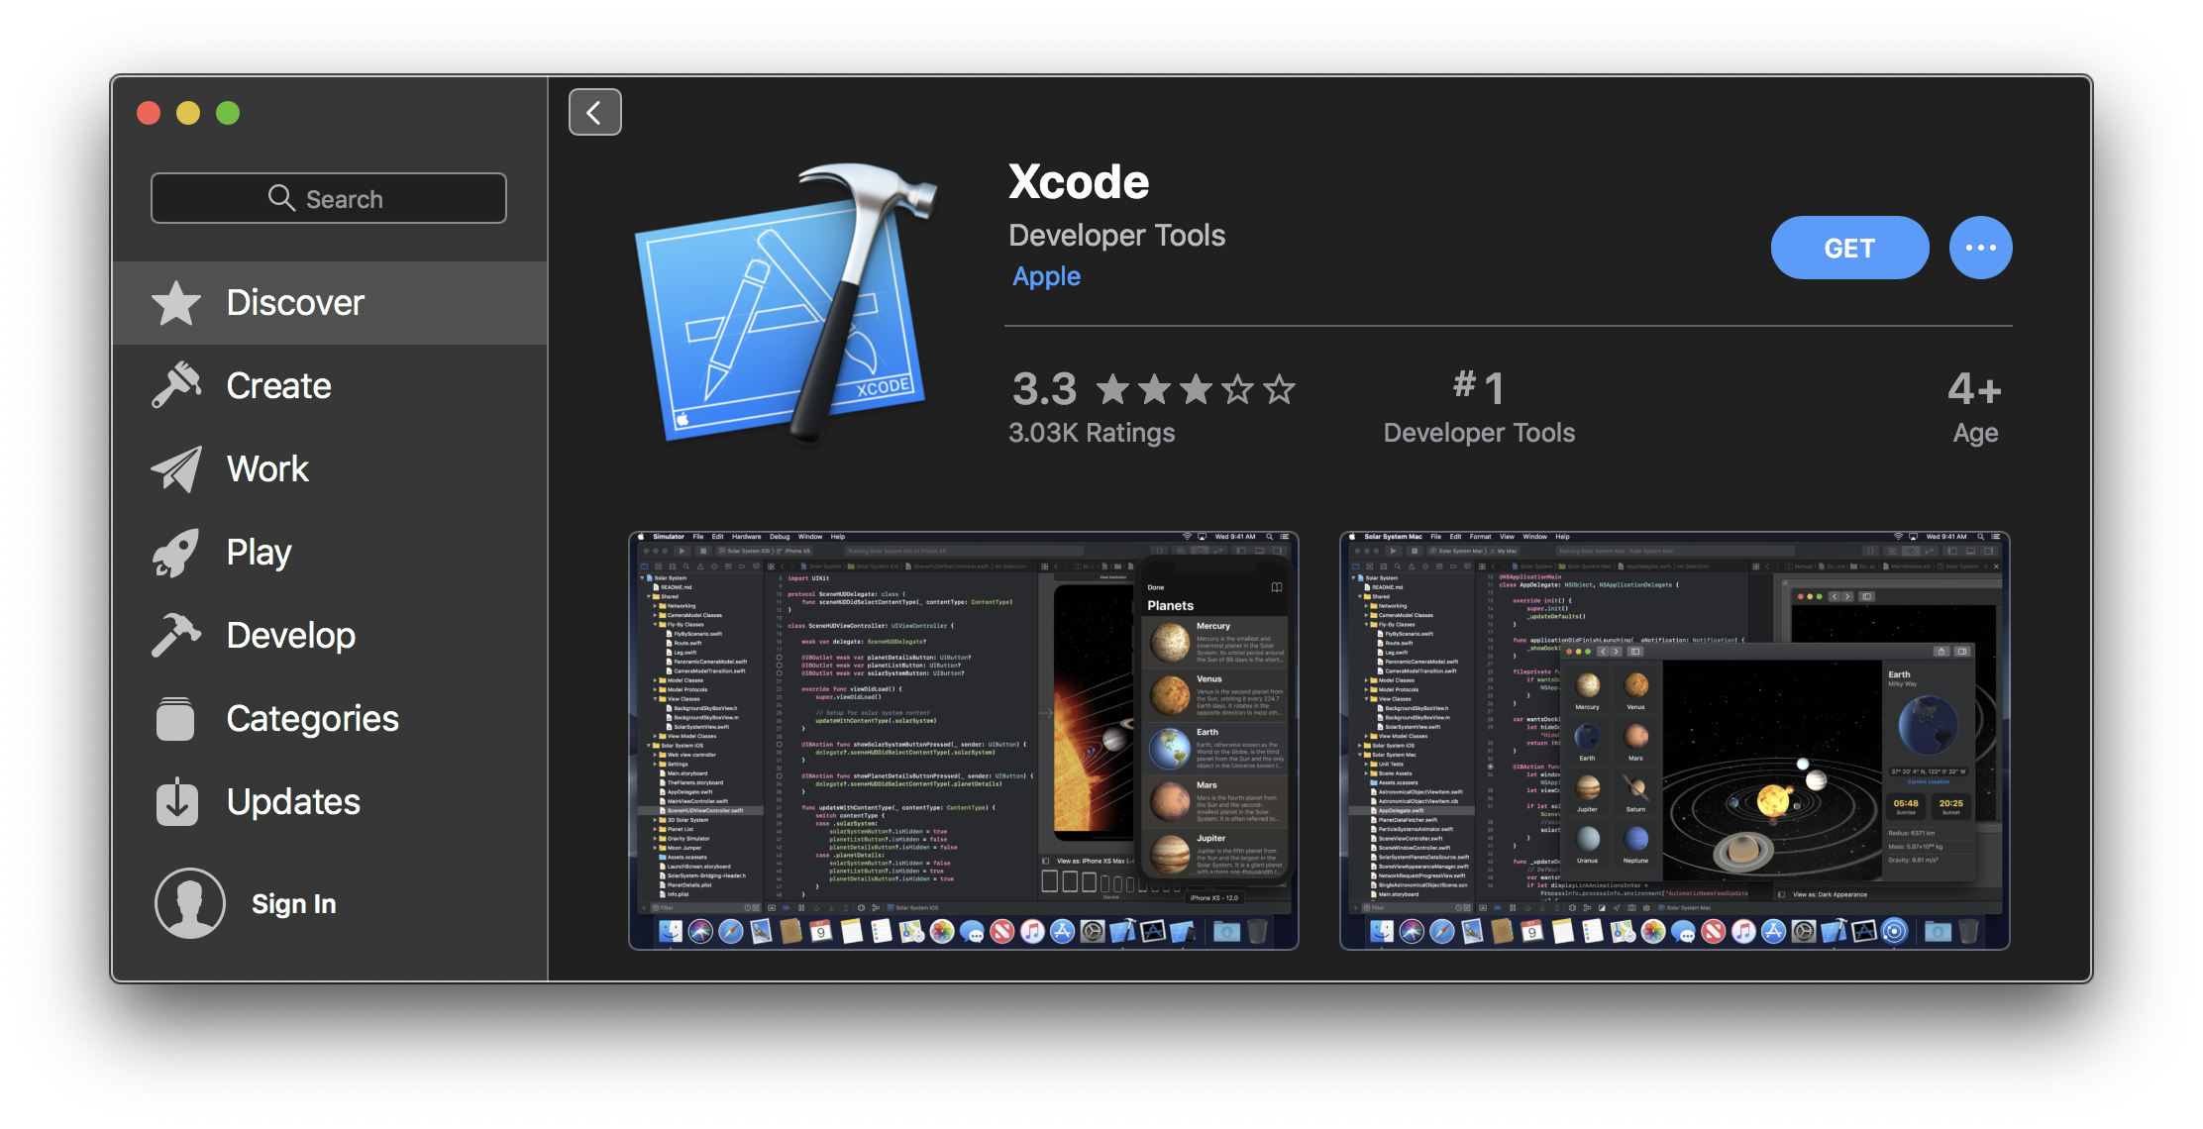Click the magnifier icon in the search bar
Viewport: 2203px width, 1129px height.
click(x=281, y=197)
